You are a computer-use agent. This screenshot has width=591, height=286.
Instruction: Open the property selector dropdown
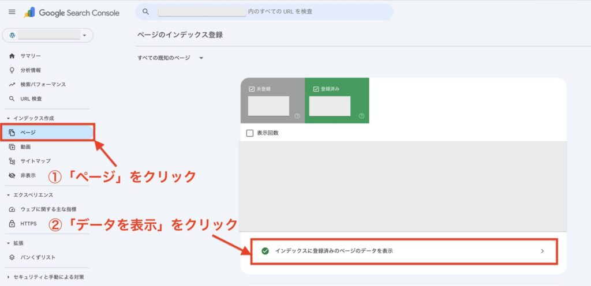click(x=47, y=36)
